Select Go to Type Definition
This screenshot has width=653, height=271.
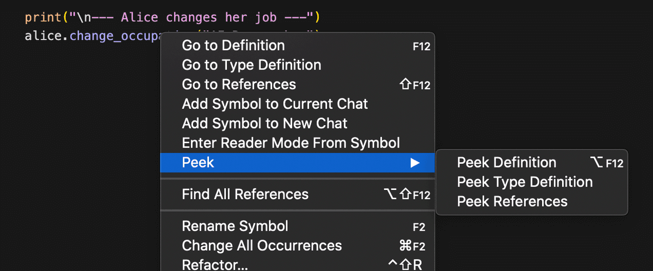[x=251, y=65]
